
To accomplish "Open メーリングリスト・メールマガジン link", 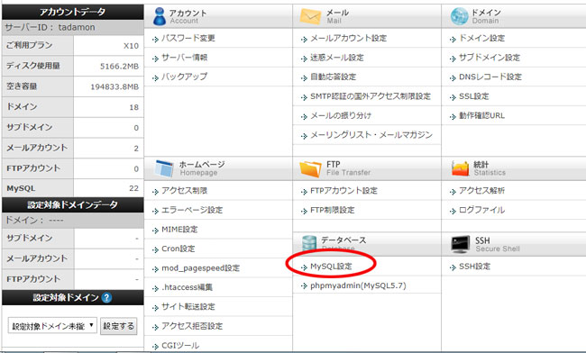I will [371, 135].
